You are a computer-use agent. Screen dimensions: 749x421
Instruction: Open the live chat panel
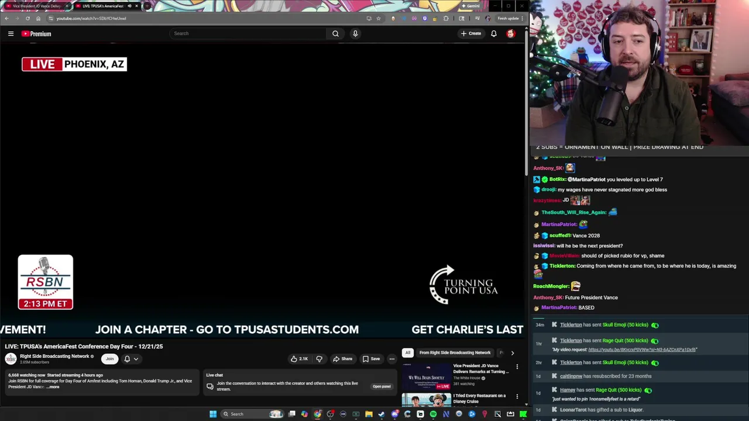(x=382, y=387)
